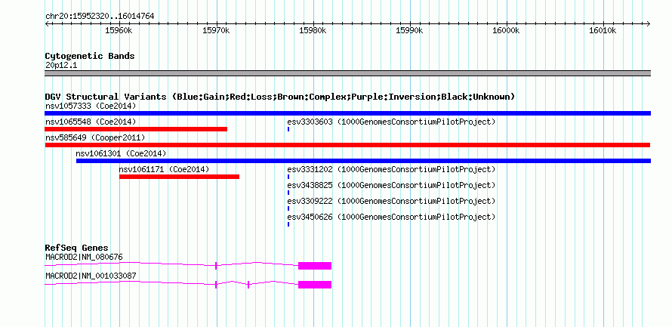Open the DGV Structural Variants track title
Viewport: 672px width, 327px height.
point(280,97)
